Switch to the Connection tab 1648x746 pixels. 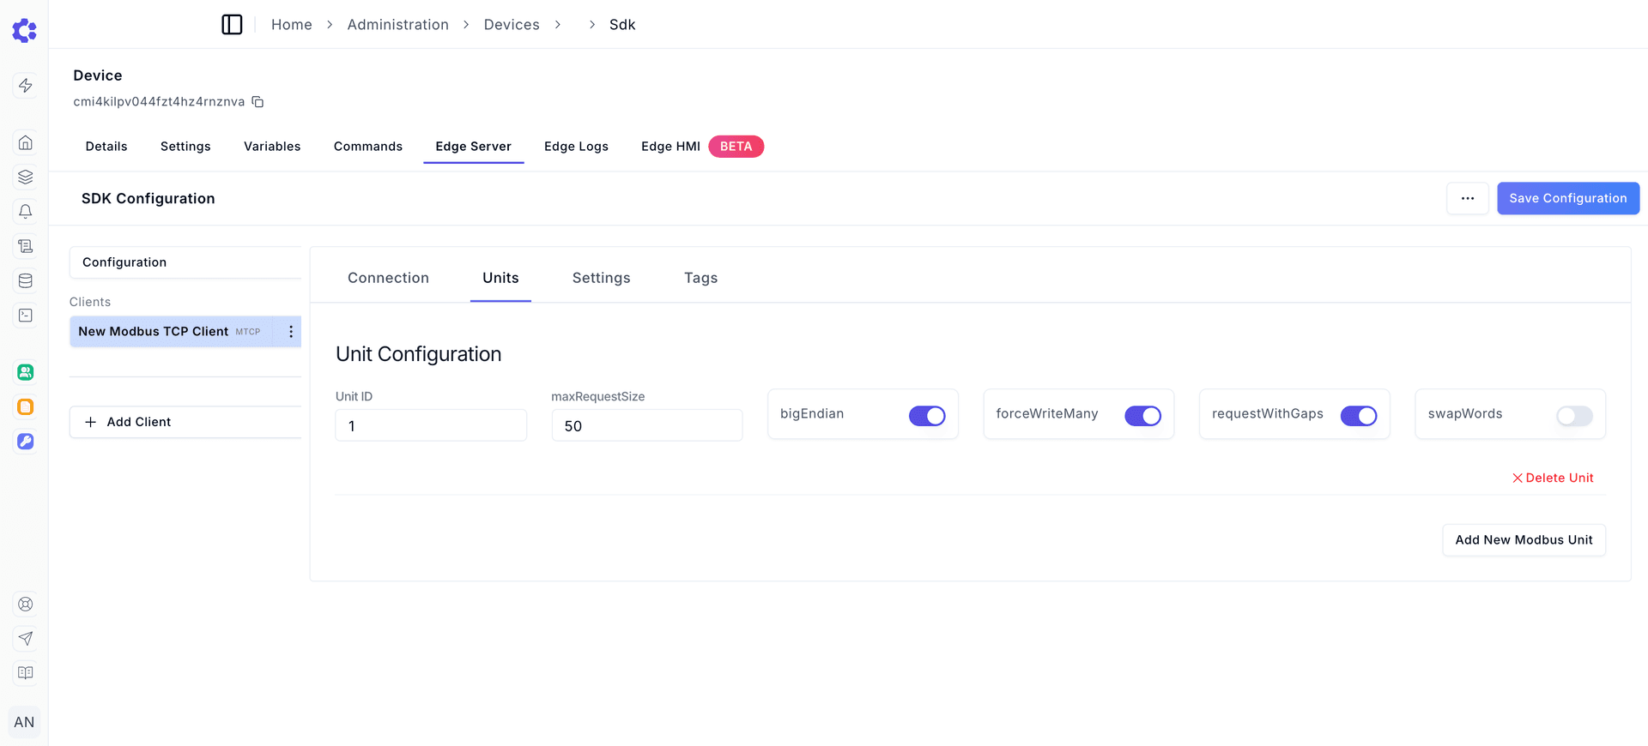pos(388,278)
